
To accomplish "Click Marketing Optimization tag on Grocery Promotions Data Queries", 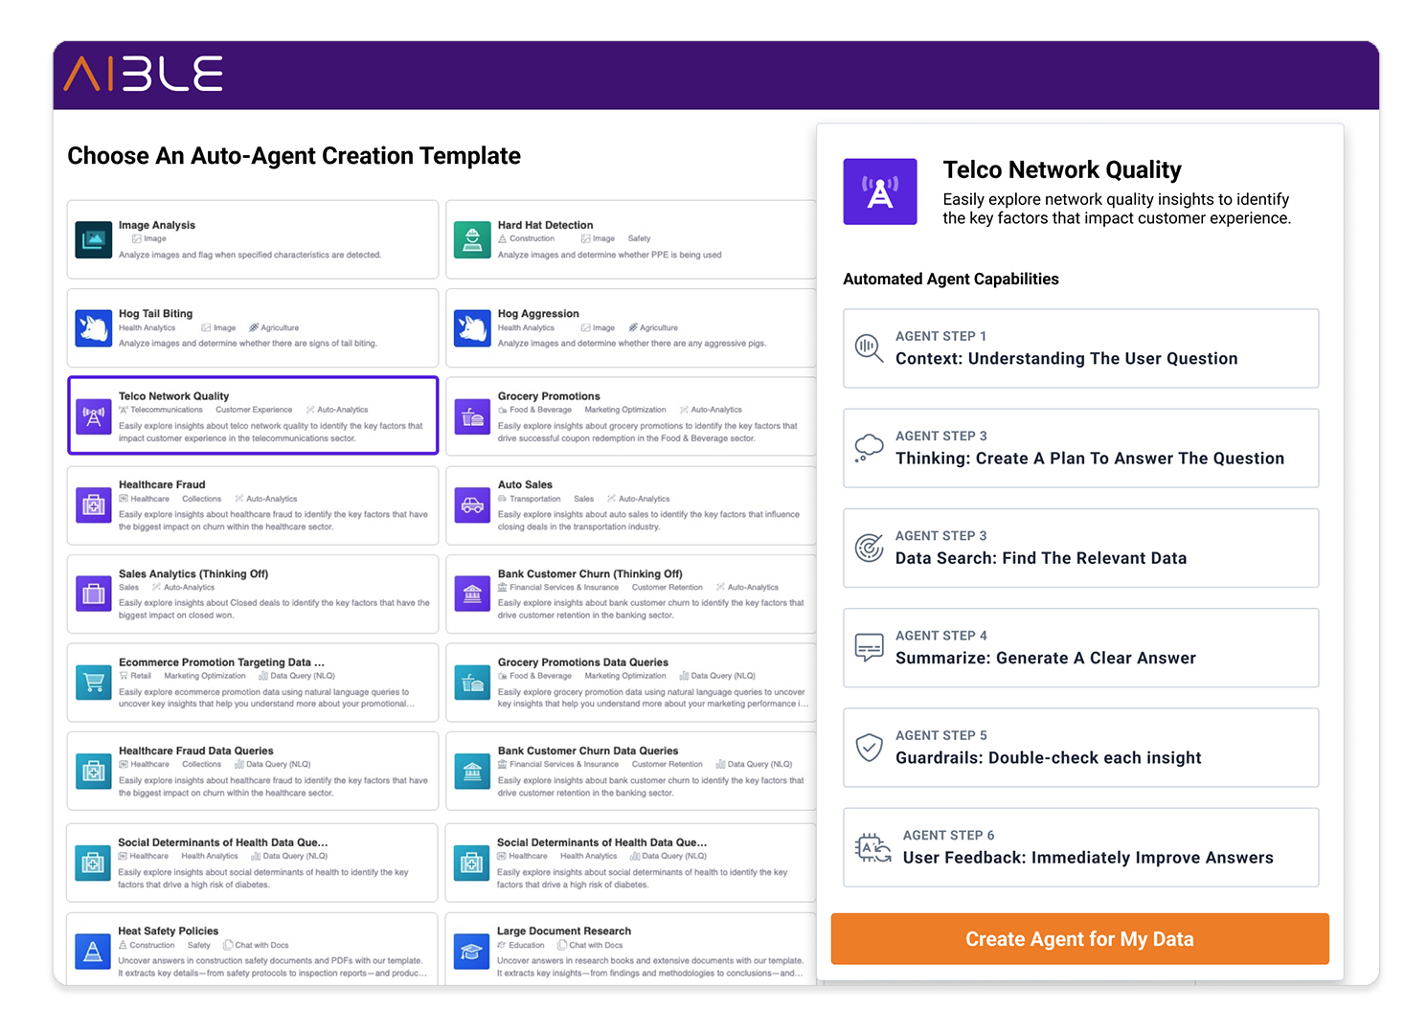I will tap(625, 676).
